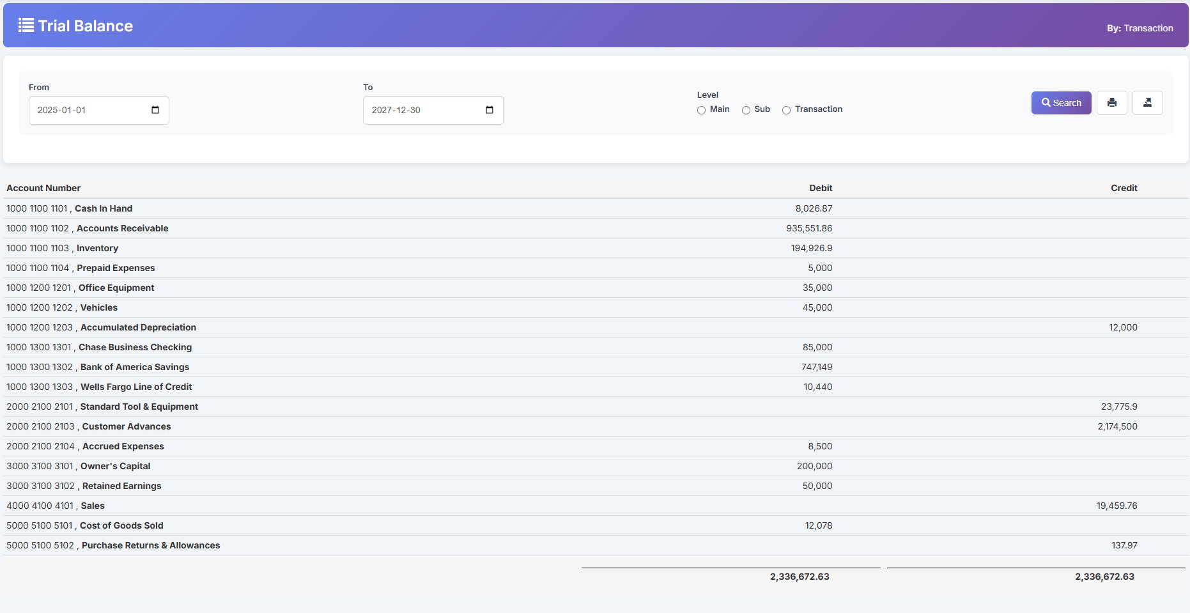The height and width of the screenshot is (613, 1190).
Task: Click inside the From date input field
Action: [89, 109]
